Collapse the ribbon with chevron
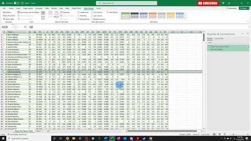The height and width of the screenshot is (141, 251). [248, 22]
